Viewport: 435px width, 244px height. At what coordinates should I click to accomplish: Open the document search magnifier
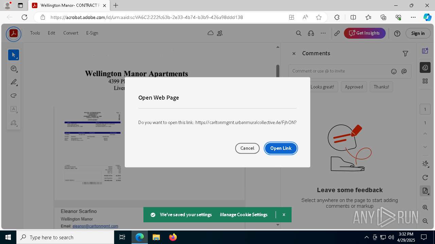[x=299, y=33]
